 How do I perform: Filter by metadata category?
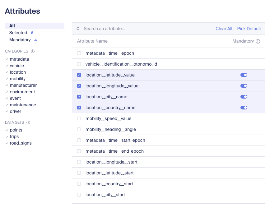pyautogui.click(x=20, y=59)
